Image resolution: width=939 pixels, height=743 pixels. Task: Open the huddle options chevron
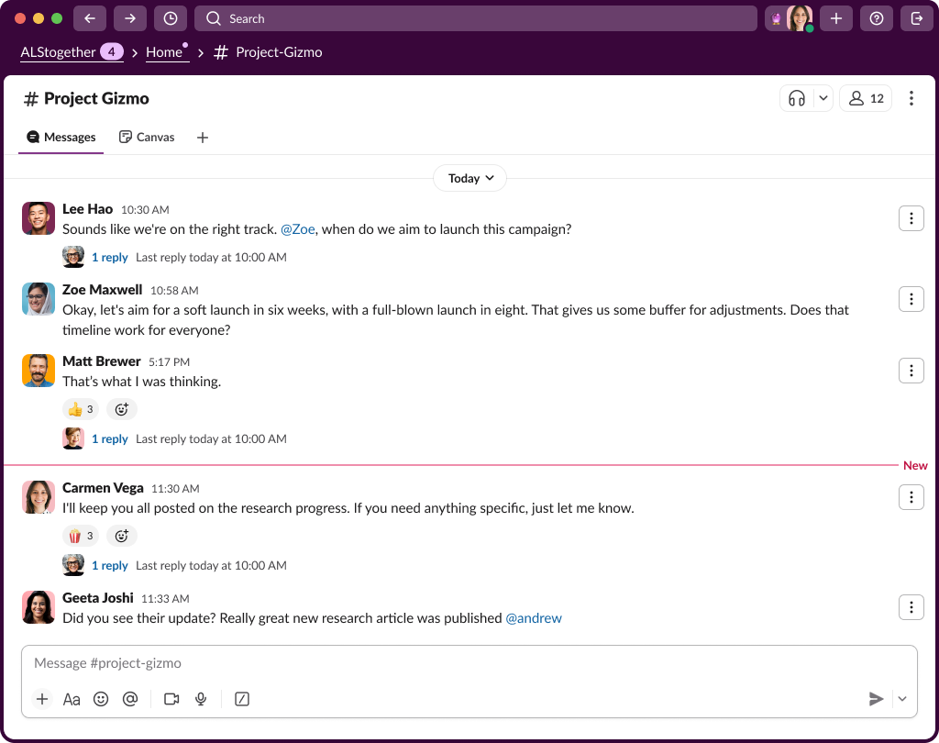823,98
